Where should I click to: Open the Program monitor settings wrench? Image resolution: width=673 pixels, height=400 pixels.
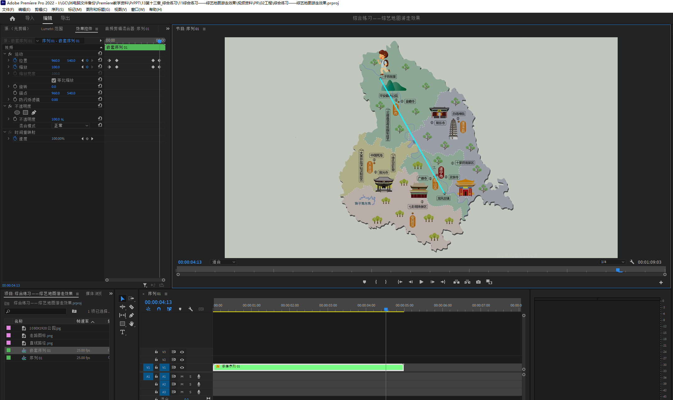[x=632, y=262]
